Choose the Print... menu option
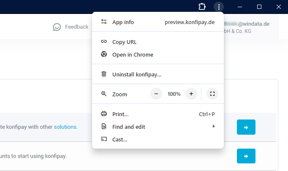The height and width of the screenshot is (171, 288). 120,114
